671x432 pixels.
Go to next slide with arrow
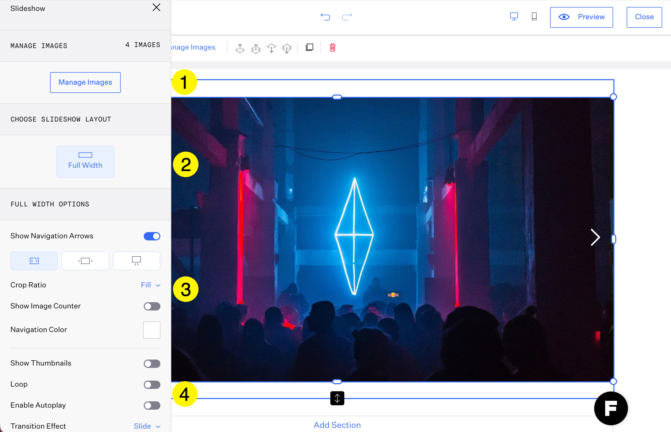[595, 237]
